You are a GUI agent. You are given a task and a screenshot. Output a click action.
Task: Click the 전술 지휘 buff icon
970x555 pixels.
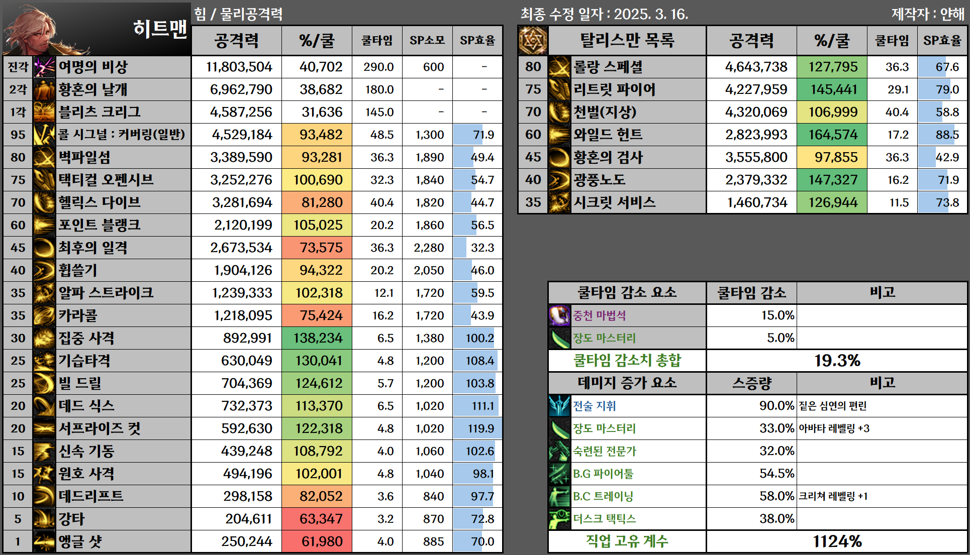559,406
